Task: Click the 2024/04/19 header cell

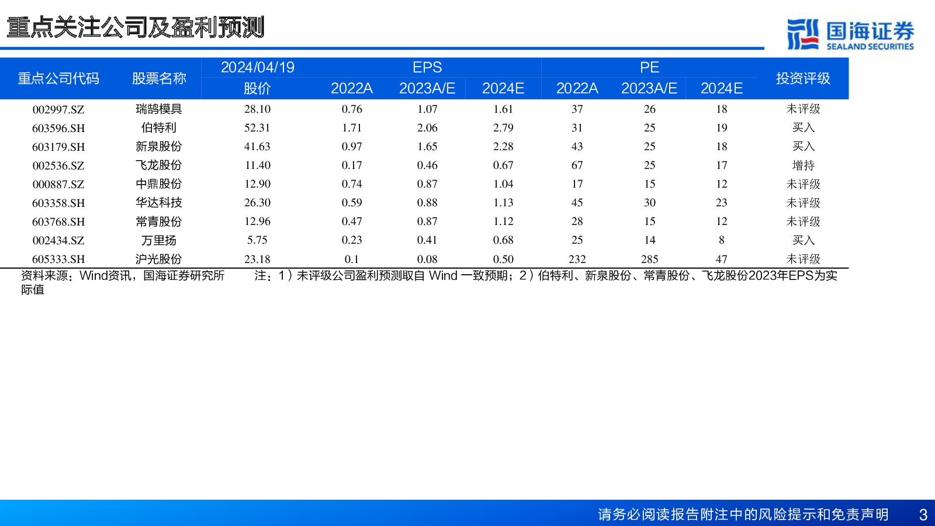Action: (x=258, y=67)
